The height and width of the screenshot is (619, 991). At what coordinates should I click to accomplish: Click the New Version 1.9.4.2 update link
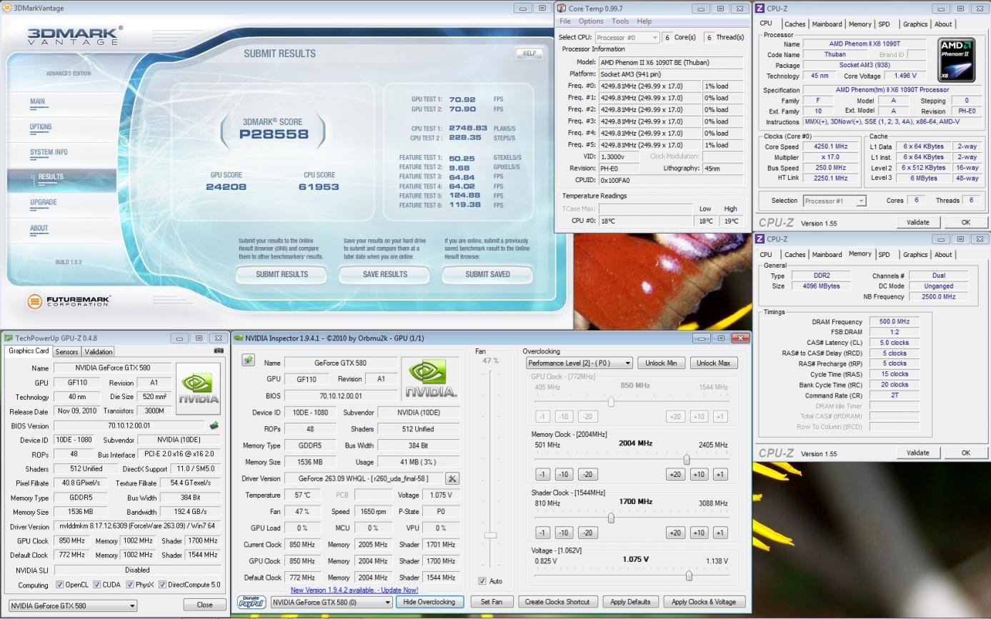[x=354, y=590]
